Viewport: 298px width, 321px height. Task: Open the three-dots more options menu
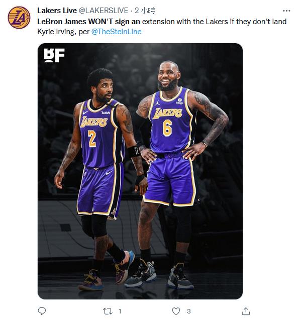(x=286, y=11)
